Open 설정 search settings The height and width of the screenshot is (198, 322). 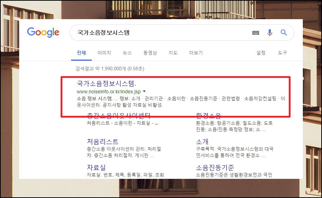tap(261, 53)
